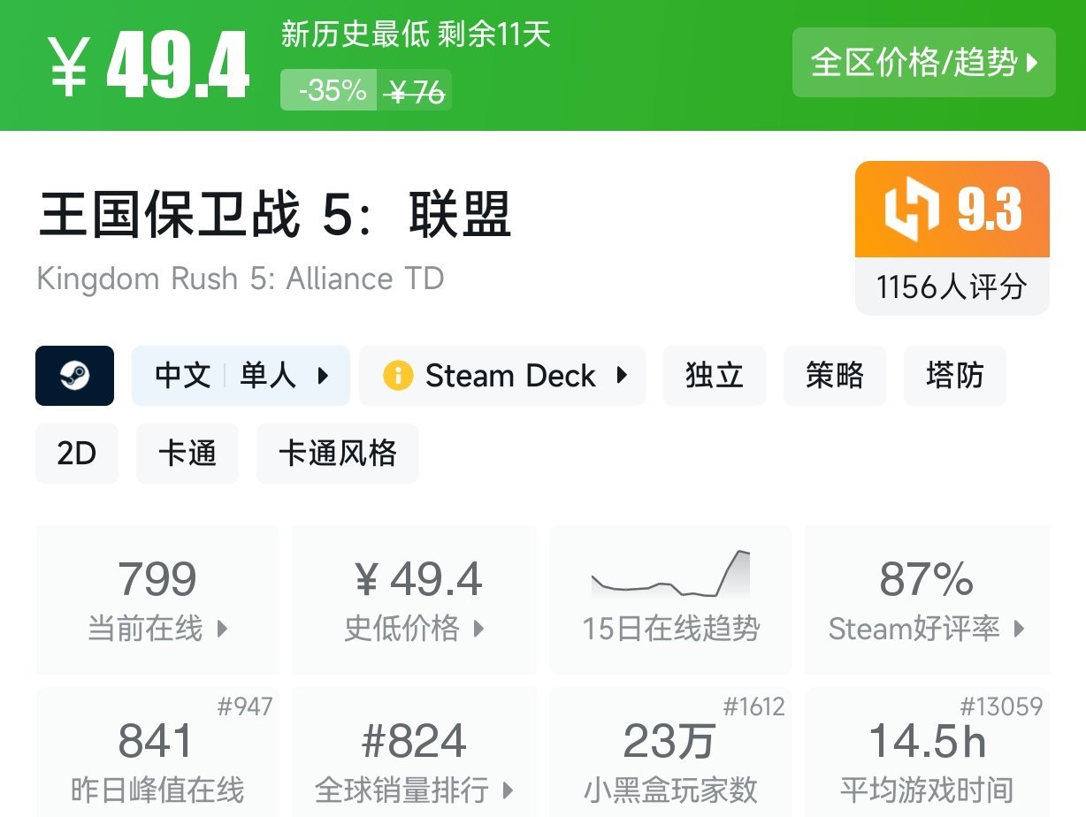The width and height of the screenshot is (1086, 817).
Task: Open the #824 global sales rank
Action: (414, 742)
